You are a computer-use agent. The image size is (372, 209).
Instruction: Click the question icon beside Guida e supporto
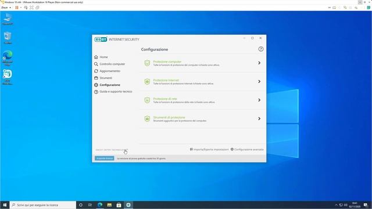(x=96, y=92)
